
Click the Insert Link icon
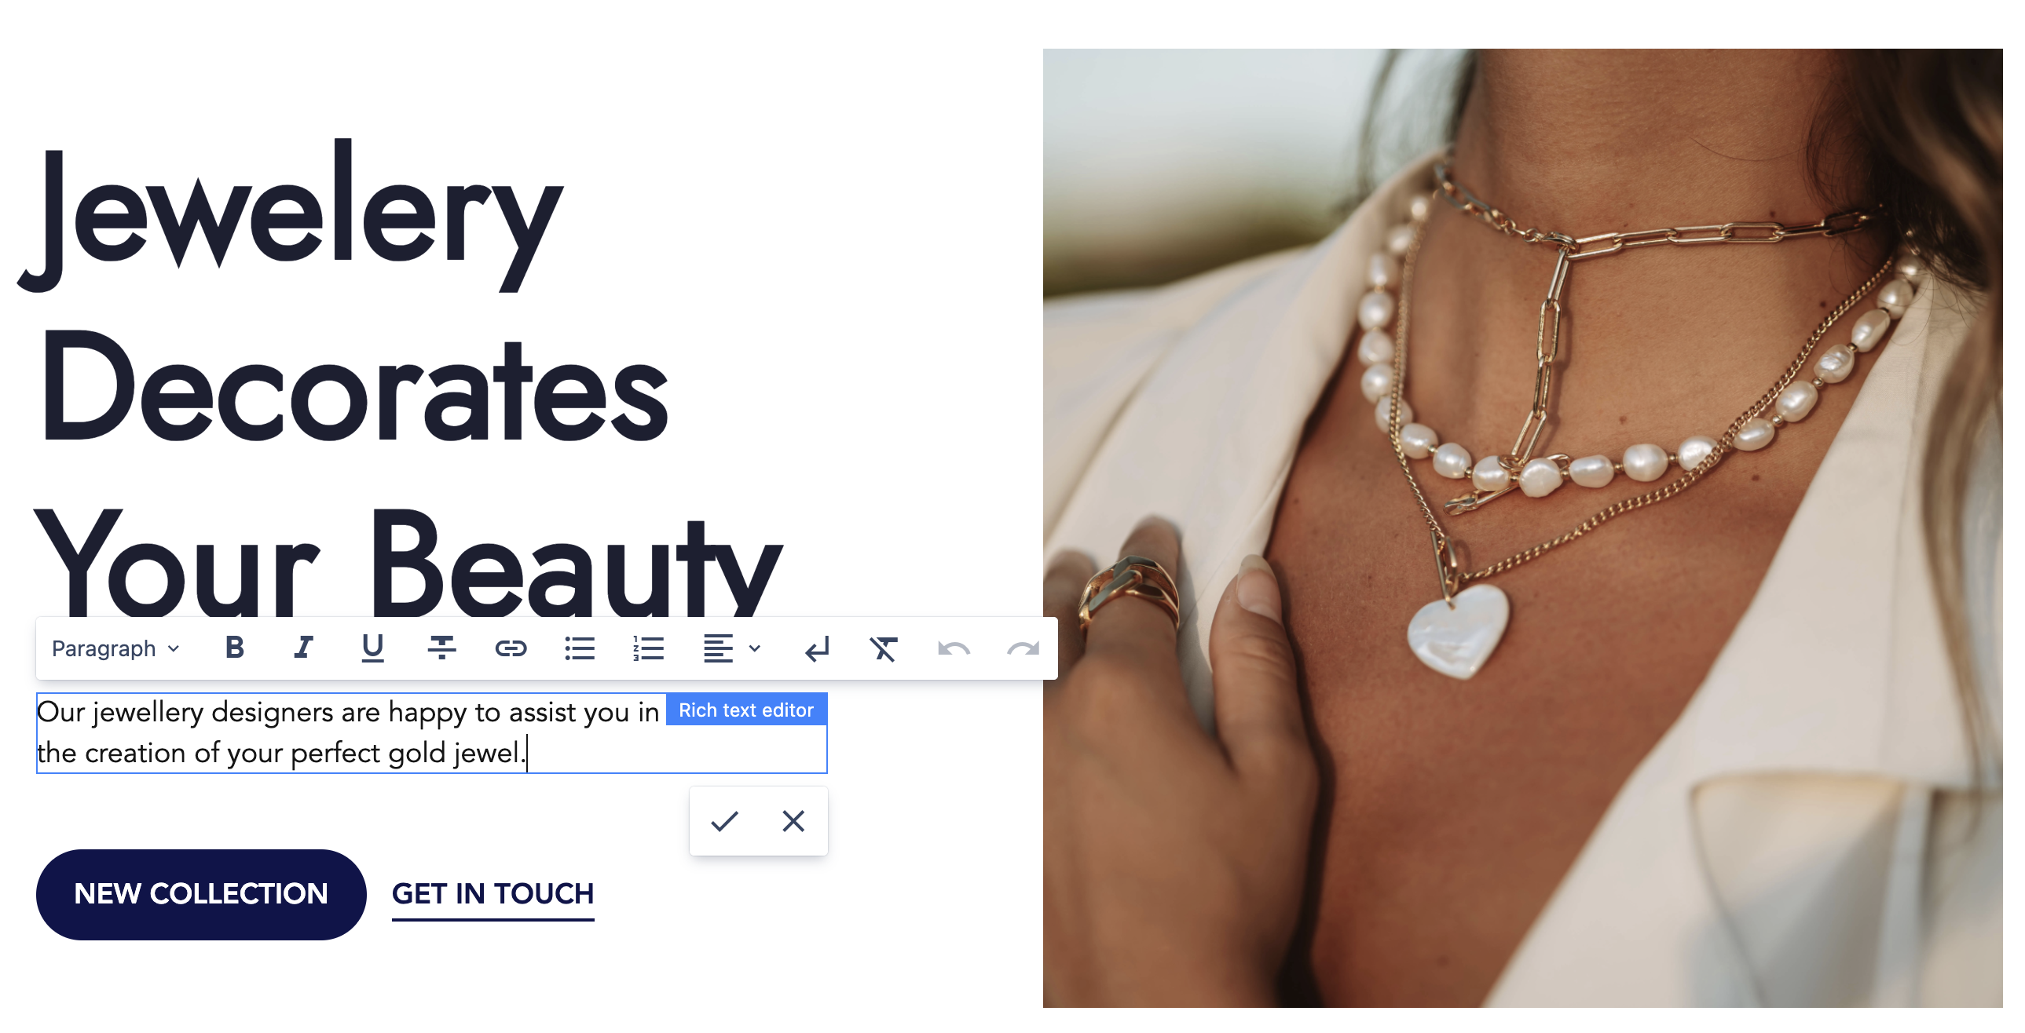pos(511,648)
